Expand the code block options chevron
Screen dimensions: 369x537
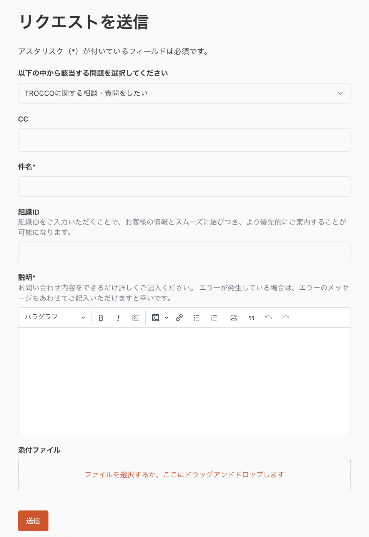tap(166, 317)
